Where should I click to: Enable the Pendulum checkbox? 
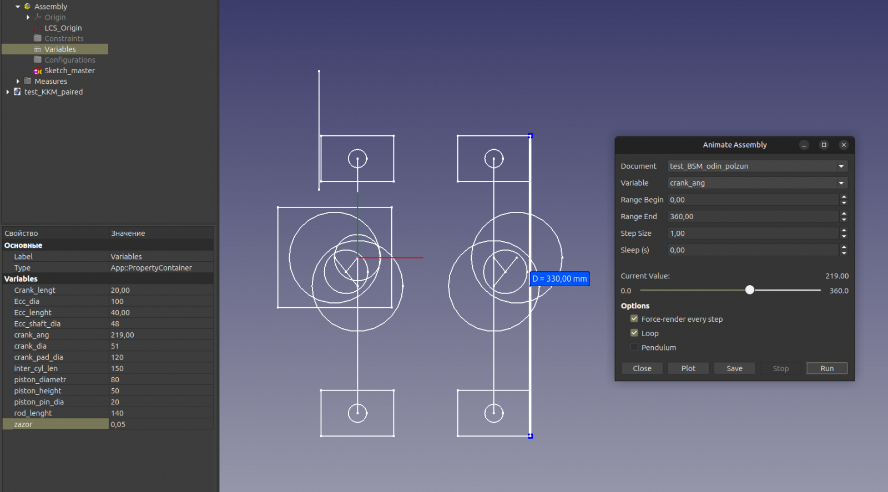634,347
